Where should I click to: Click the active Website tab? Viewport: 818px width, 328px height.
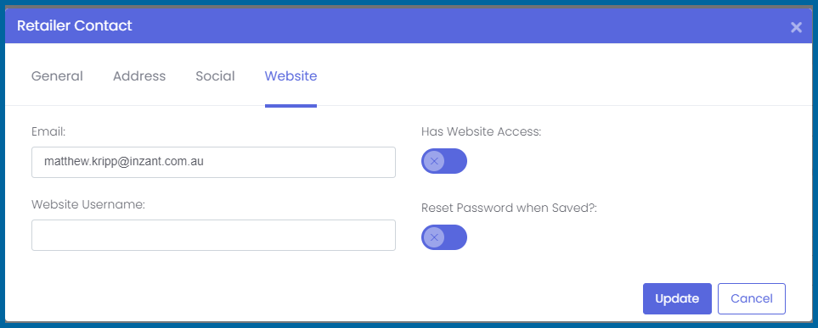point(291,76)
